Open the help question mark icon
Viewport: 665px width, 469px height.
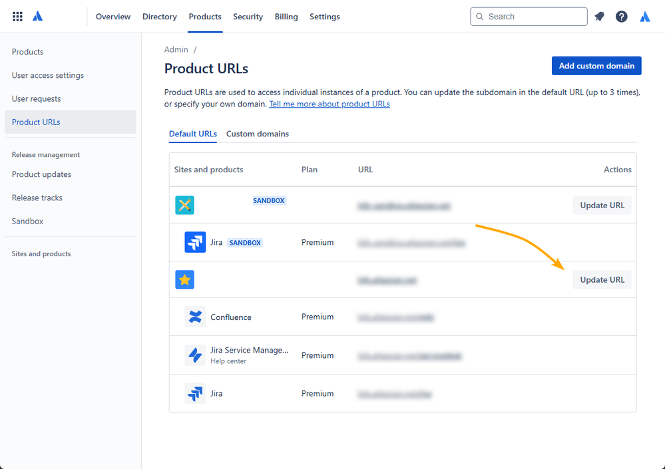tap(621, 17)
